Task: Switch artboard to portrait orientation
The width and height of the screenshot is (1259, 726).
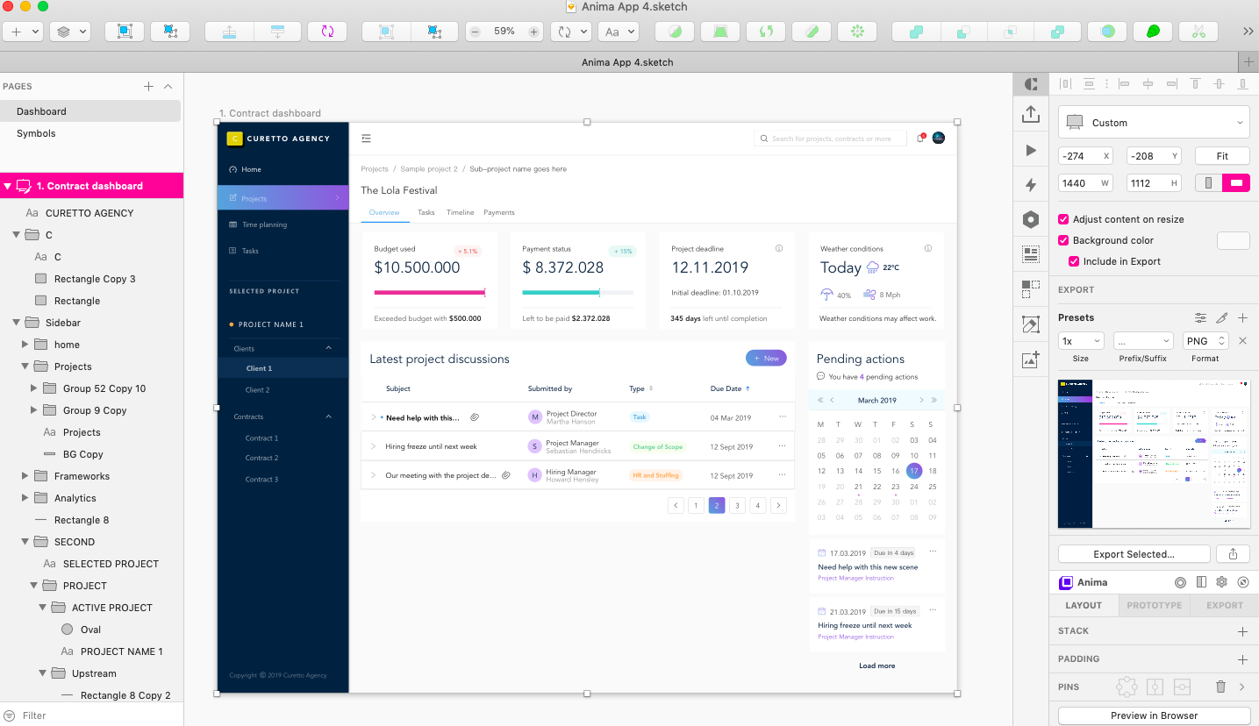Action: [1209, 183]
